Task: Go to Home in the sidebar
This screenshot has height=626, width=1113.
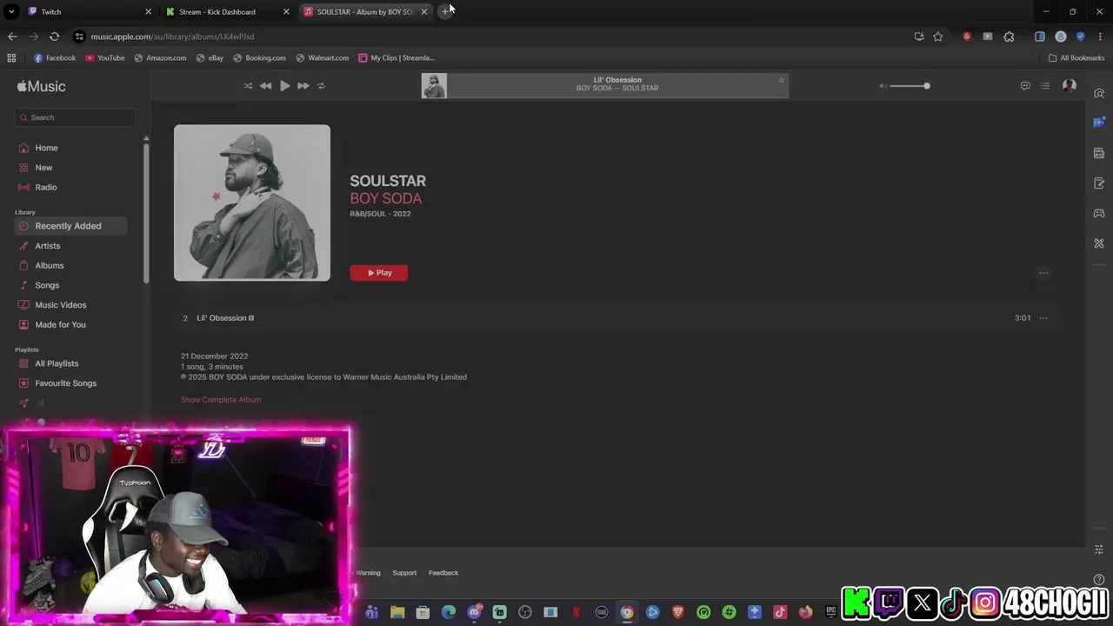Action: (46, 148)
